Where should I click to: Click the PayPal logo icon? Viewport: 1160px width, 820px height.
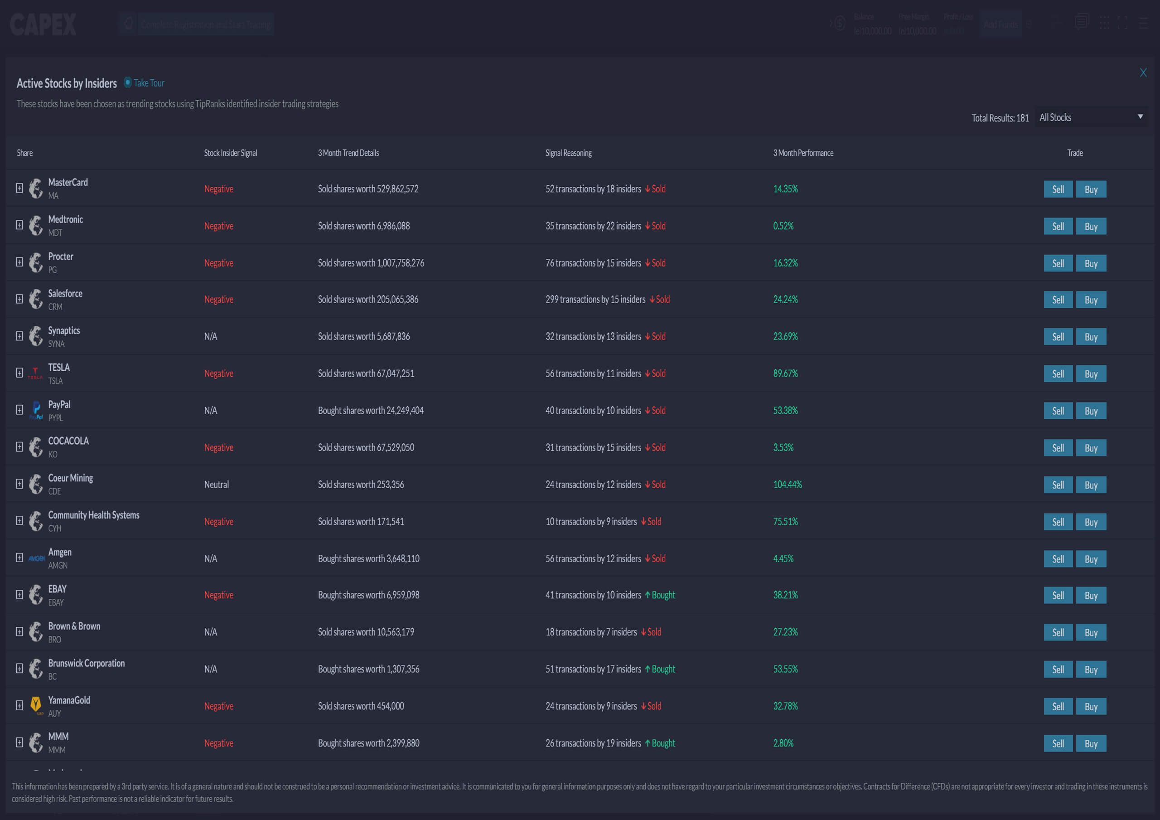36,410
